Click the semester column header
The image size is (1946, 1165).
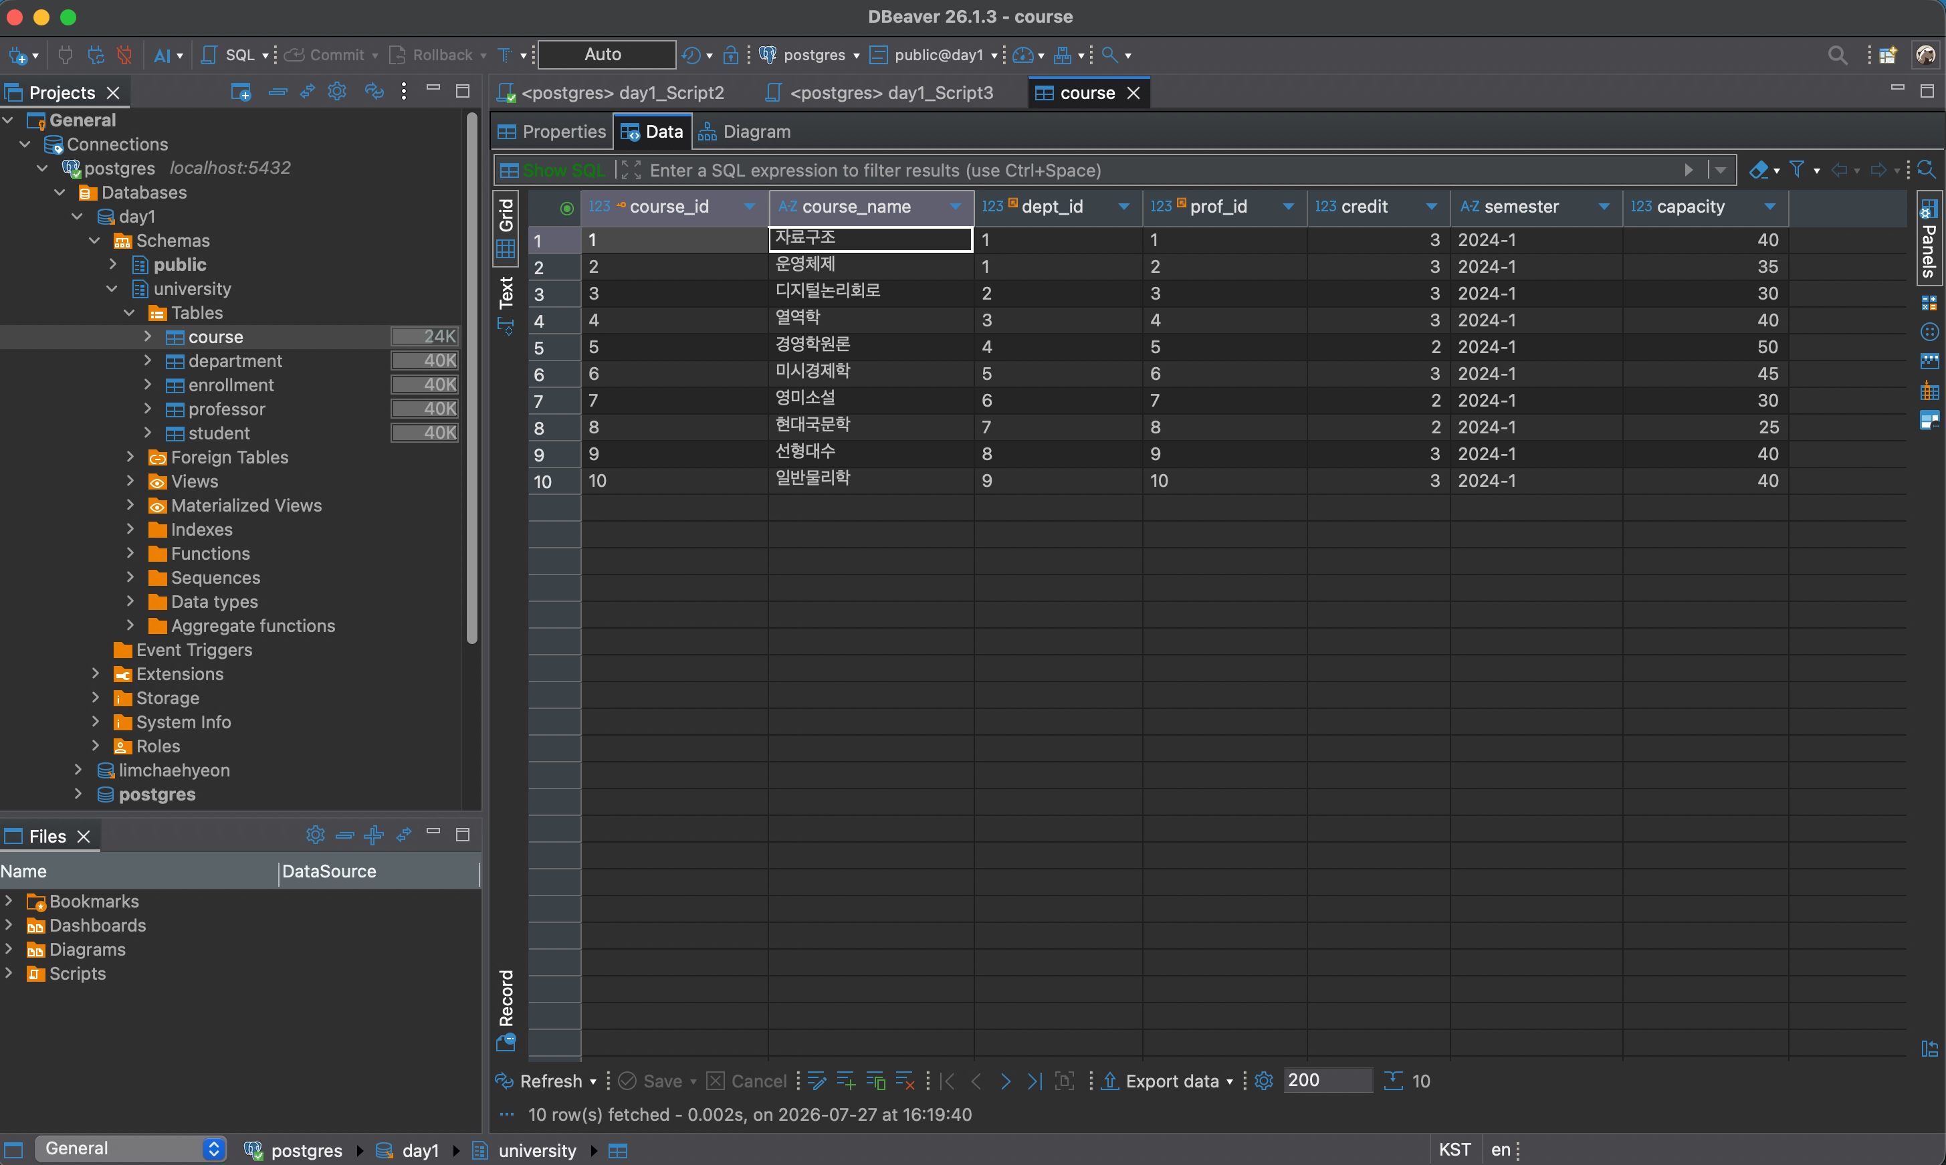[x=1535, y=207]
